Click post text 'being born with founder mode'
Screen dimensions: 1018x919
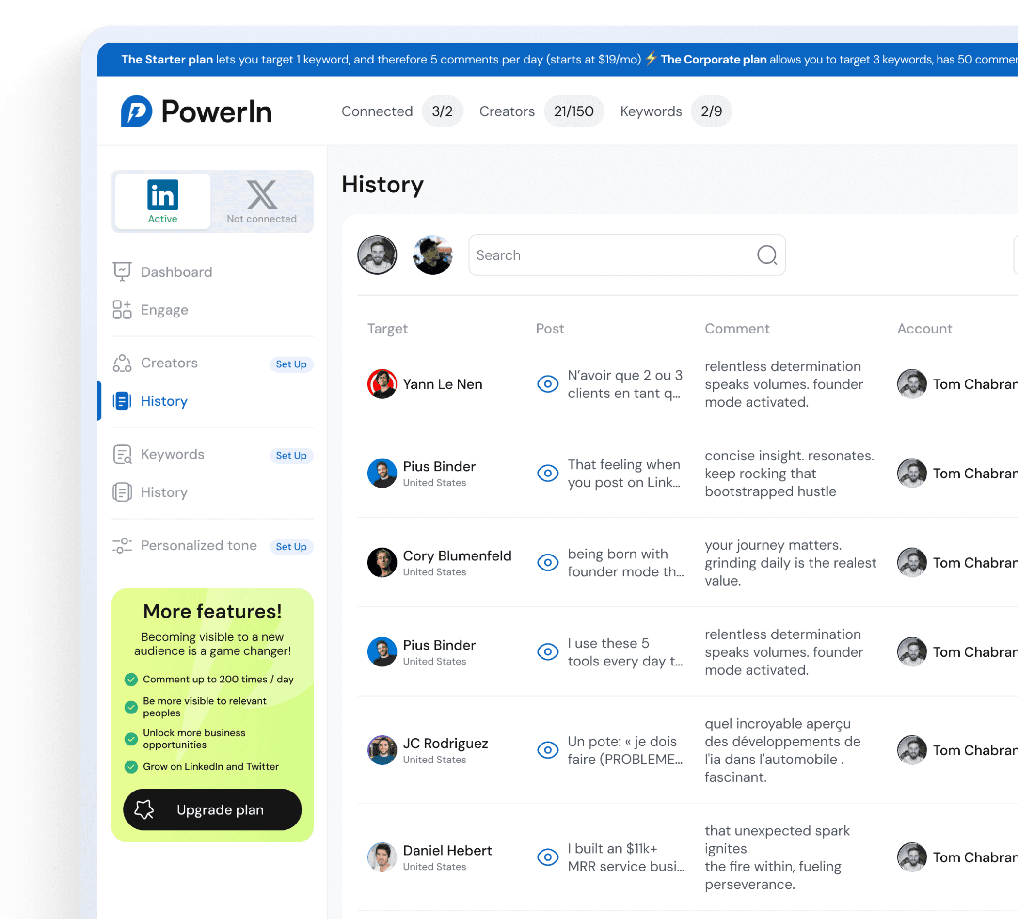point(626,563)
